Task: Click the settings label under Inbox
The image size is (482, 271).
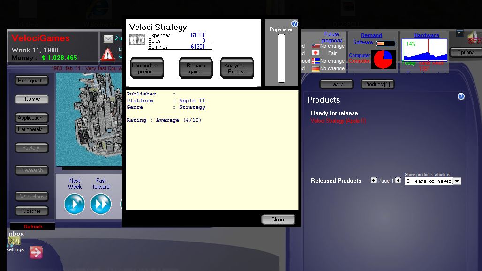Action: [x=15, y=249]
